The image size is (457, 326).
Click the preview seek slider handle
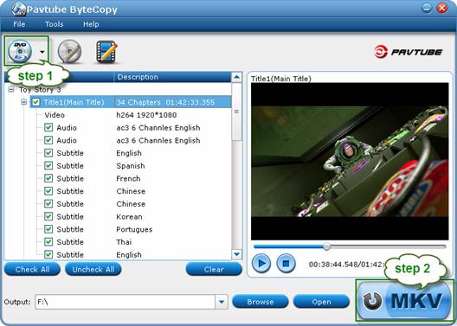click(326, 246)
